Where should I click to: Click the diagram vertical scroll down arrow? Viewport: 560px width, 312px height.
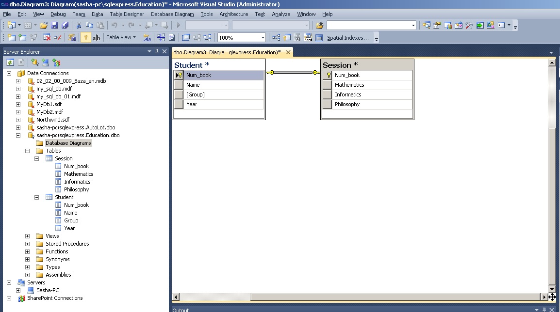tap(552, 289)
